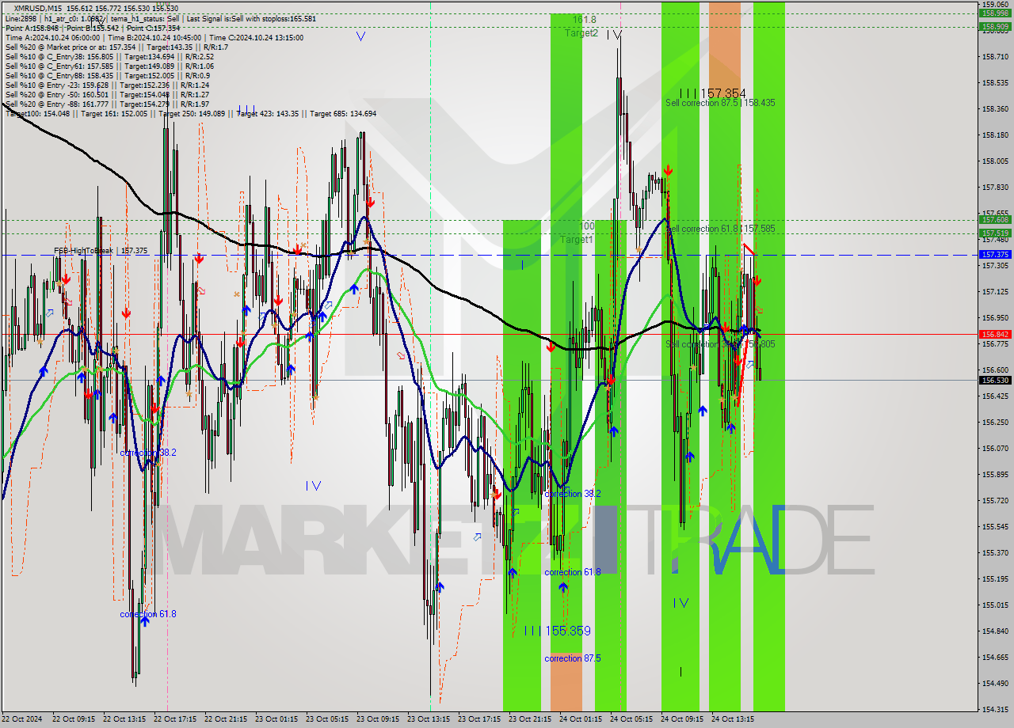
Task: Click the blue 'correction 87.5' label
Action: coord(572,658)
